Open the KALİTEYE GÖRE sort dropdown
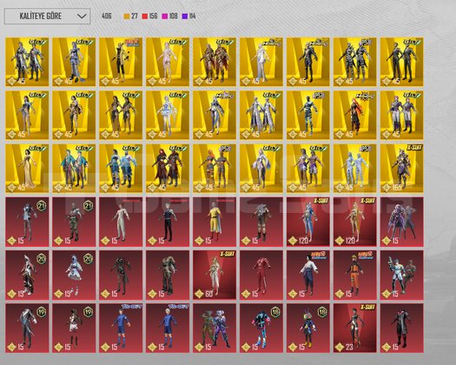 [47, 16]
